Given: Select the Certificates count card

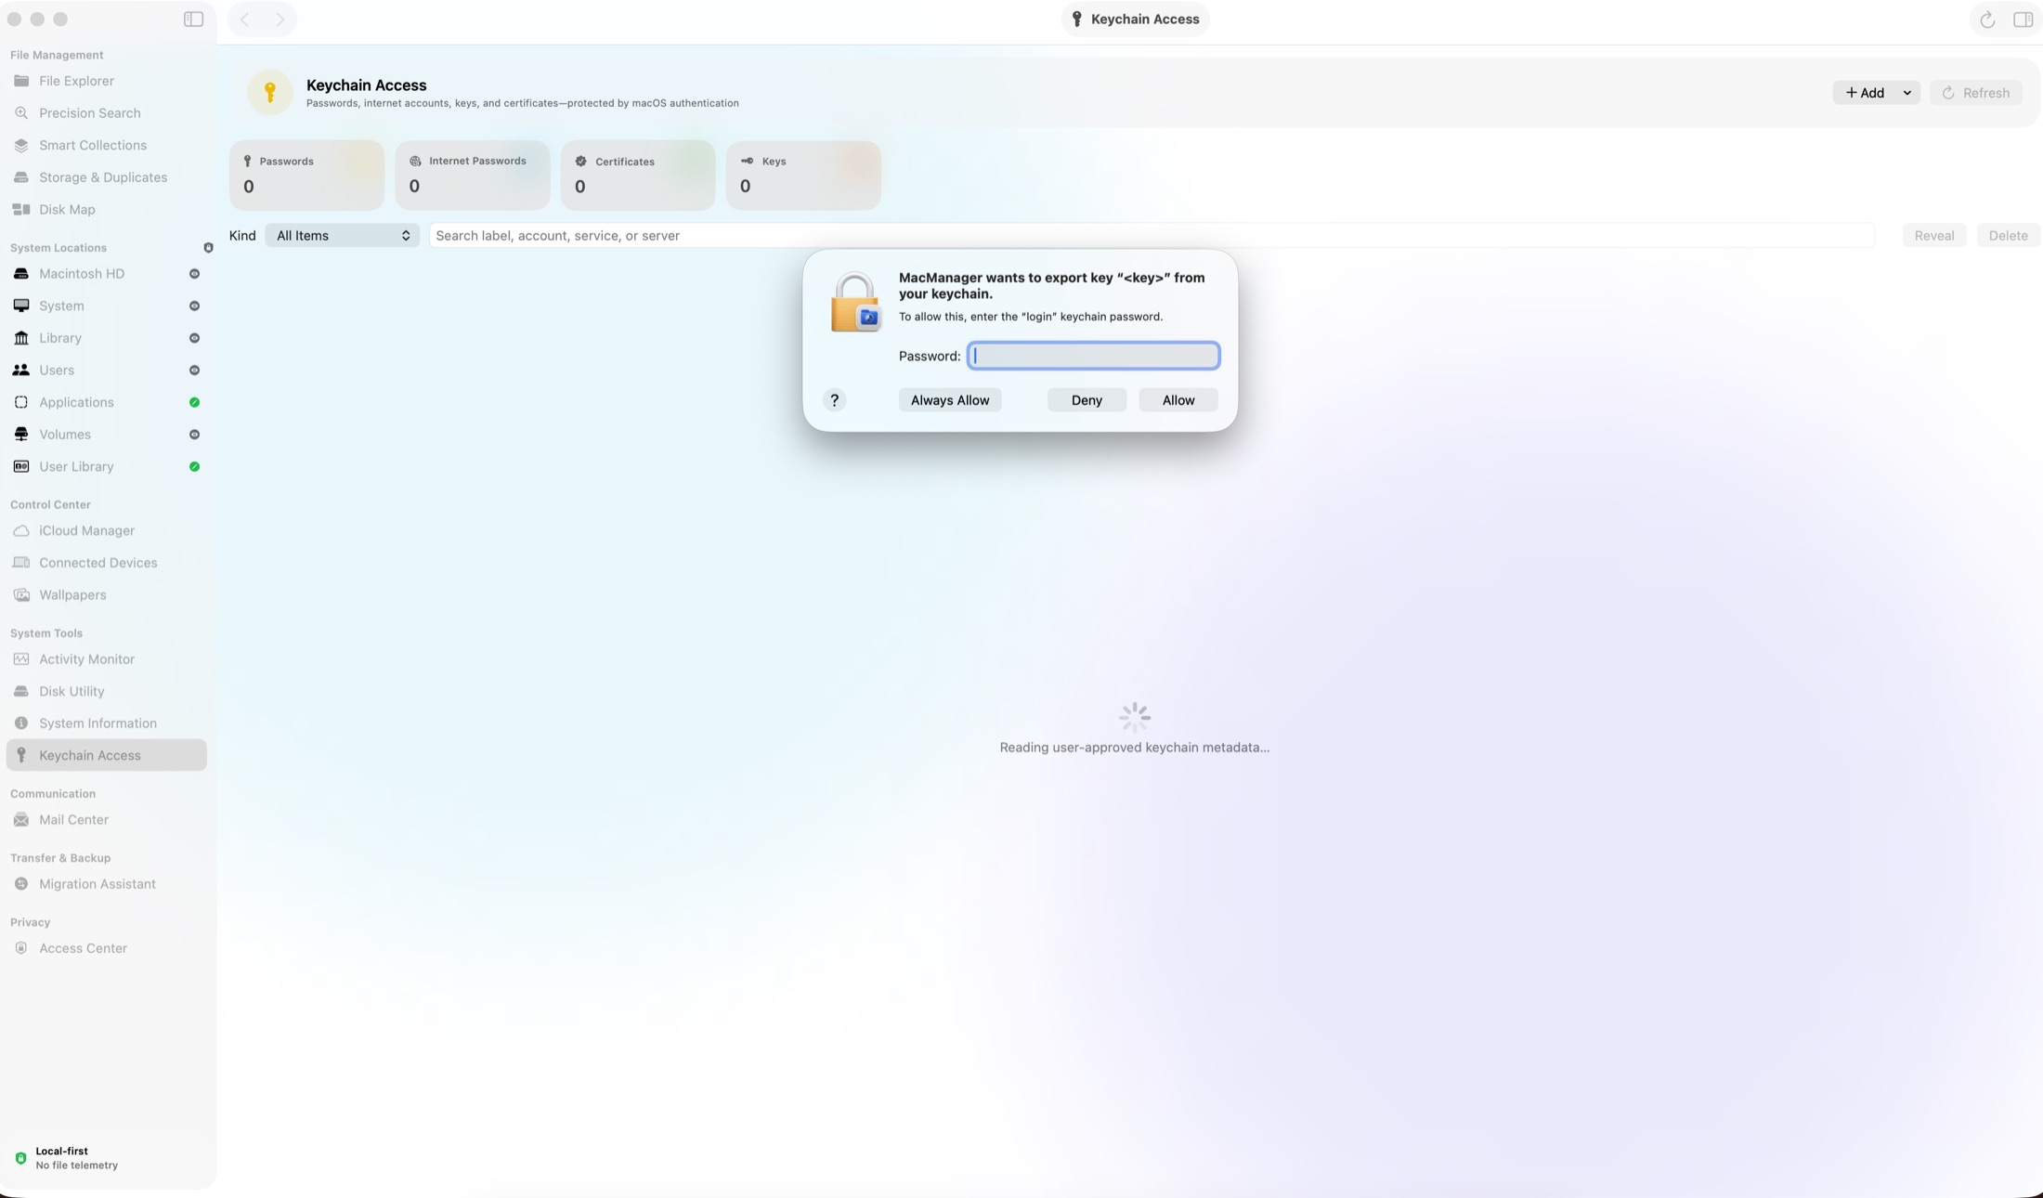Looking at the screenshot, I should 638,175.
